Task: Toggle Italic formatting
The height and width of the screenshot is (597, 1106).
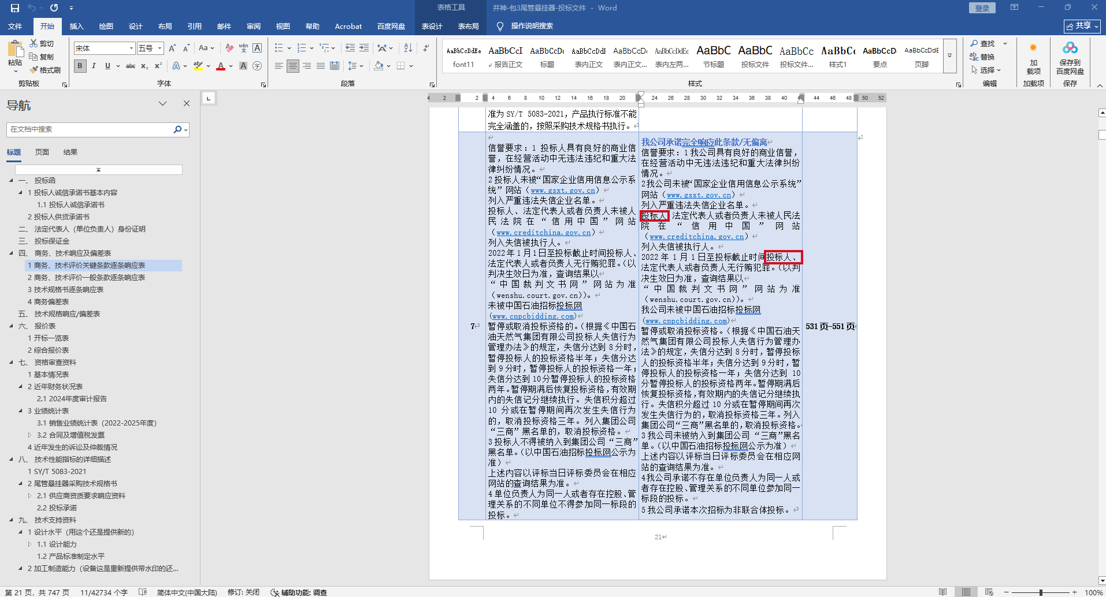Action: [x=94, y=66]
